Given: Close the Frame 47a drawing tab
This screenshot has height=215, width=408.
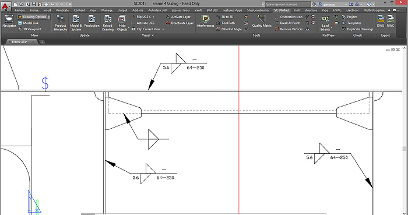Looking at the screenshot, I should pyautogui.click(x=33, y=42).
